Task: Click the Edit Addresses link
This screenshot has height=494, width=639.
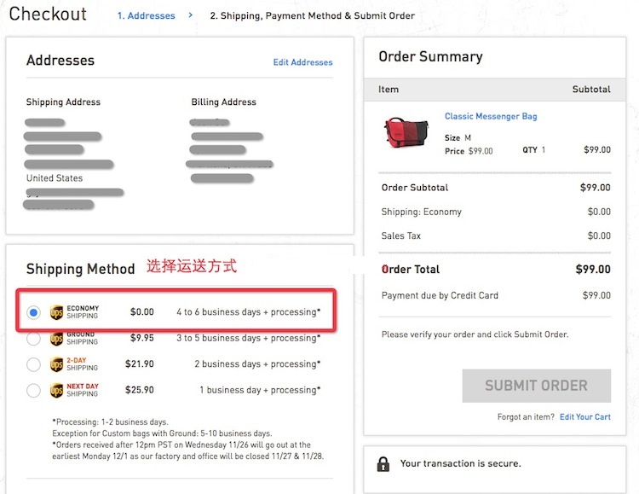Action: point(302,62)
